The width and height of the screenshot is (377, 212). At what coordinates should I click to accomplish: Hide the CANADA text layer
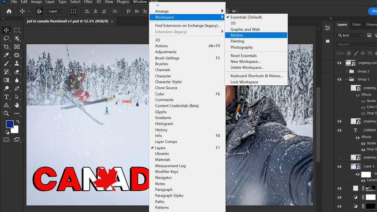340,130
